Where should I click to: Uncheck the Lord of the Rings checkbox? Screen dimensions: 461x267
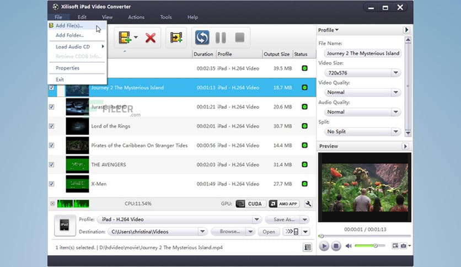pos(52,126)
